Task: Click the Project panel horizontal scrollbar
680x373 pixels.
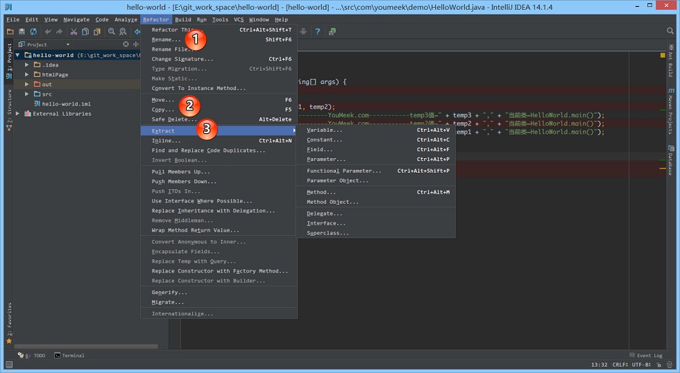Action: pos(86,347)
